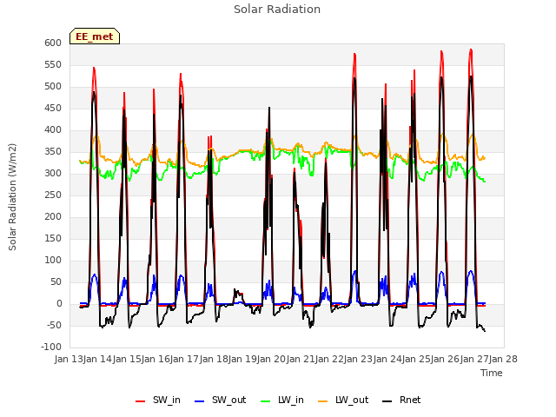Click the Jan 25 x-axis tick label

coord(416,359)
